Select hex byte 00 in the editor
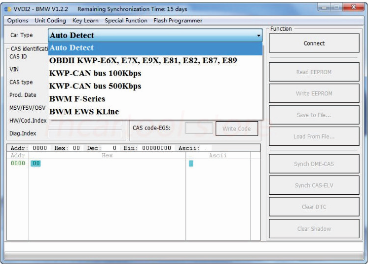Image resolution: width=368 pixels, height=264 pixels. coord(36,163)
